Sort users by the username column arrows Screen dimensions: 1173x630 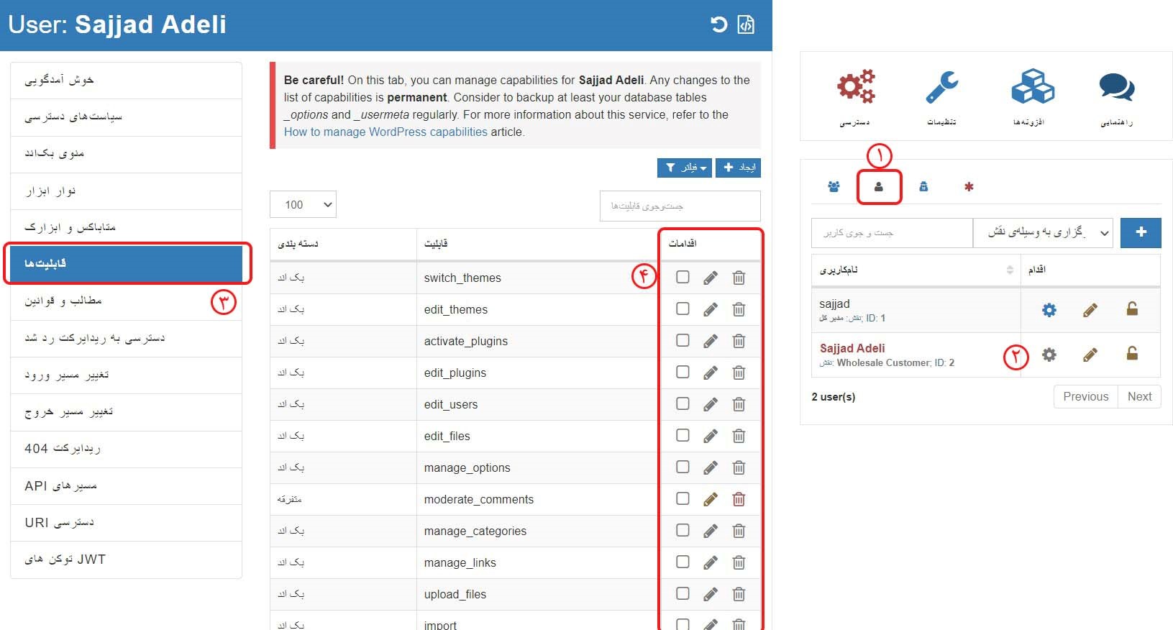(x=1010, y=270)
